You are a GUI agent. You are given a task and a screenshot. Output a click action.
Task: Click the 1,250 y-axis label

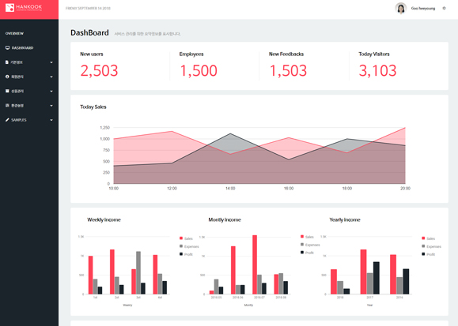[105, 127]
